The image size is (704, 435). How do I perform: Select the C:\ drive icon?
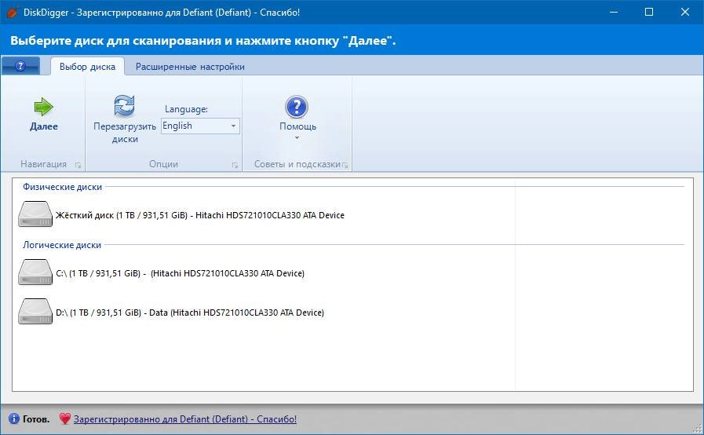coord(35,272)
